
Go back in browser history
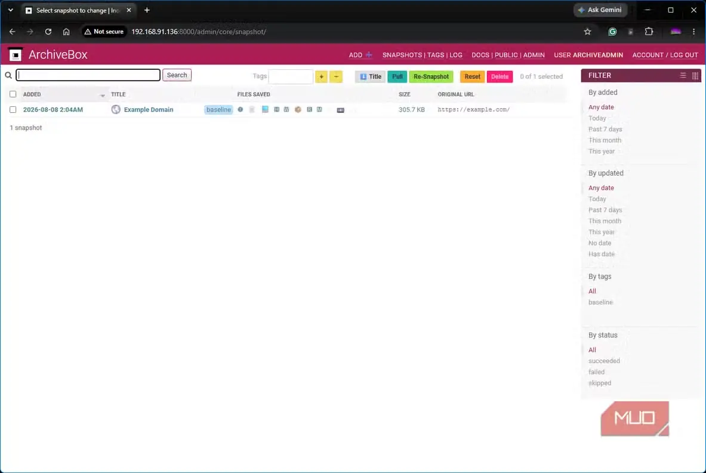tap(12, 32)
